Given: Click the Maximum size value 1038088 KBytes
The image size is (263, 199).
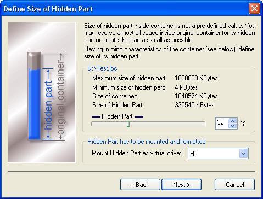Looking at the screenshot, I should 196,78.
